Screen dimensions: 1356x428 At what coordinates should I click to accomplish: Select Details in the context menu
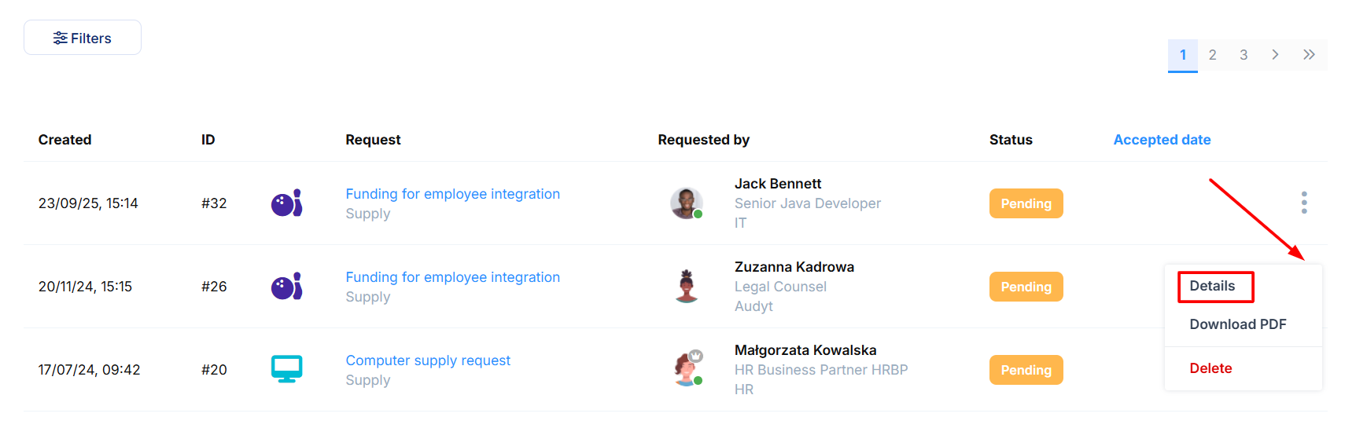(1212, 286)
